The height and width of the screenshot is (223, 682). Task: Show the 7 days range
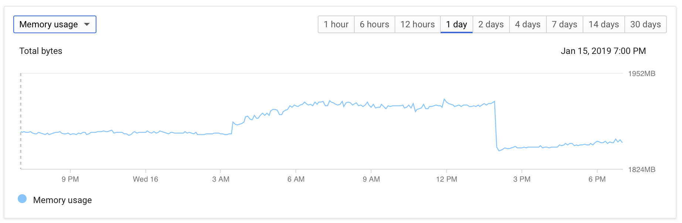[x=565, y=24]
